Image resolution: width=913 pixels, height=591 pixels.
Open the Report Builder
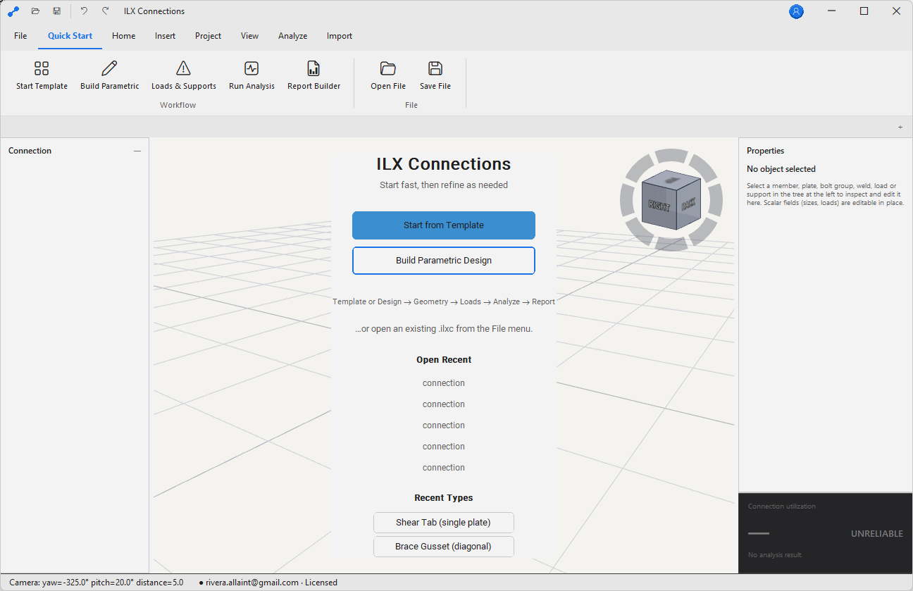(313, 76)
